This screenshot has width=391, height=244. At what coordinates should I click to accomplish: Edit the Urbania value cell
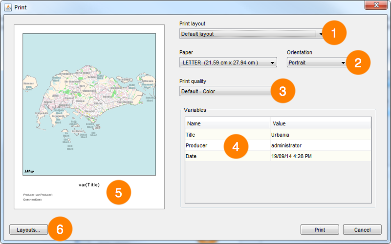point(321,135)
